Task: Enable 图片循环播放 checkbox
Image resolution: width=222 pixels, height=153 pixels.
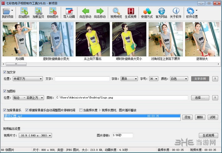Action: pyautogui.click(x=81, y=110)
